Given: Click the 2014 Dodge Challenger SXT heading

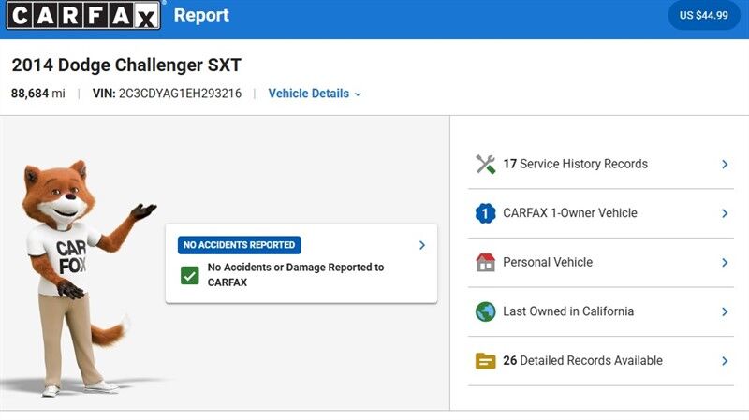Looking at the screenshot, I should click(x=126, y=65).
